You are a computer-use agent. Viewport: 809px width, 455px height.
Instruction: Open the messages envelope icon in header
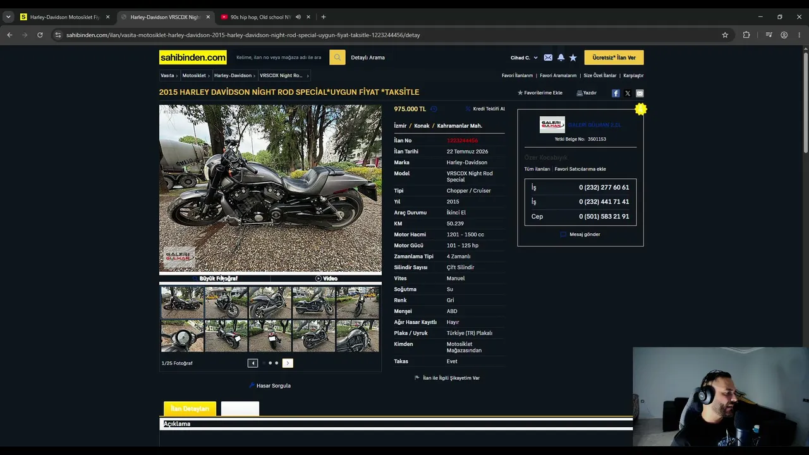click(548, 58)
